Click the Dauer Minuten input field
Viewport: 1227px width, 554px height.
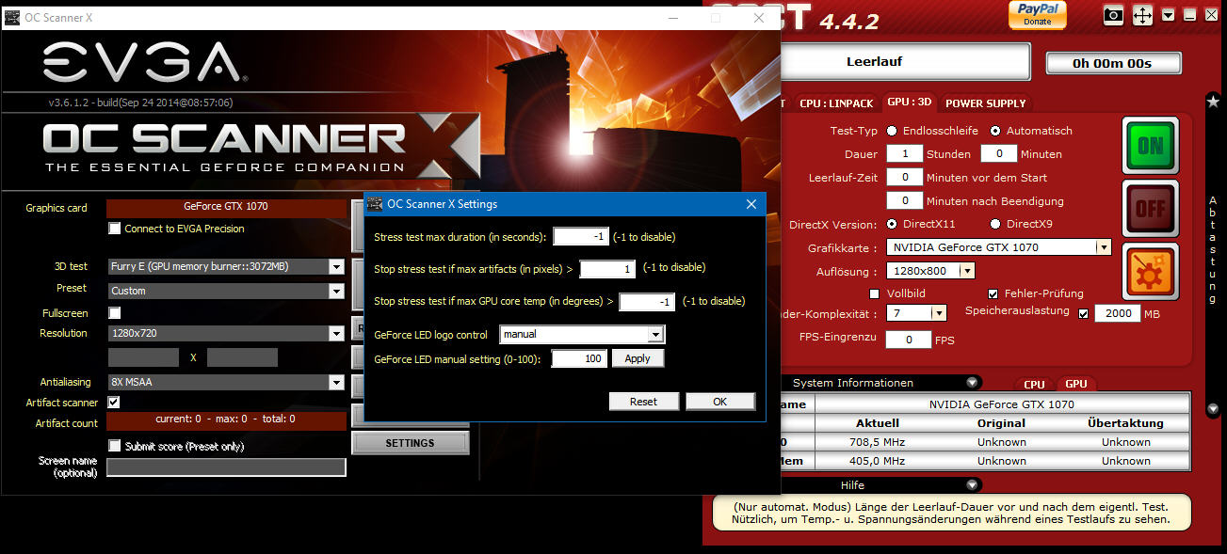(999, 153)
